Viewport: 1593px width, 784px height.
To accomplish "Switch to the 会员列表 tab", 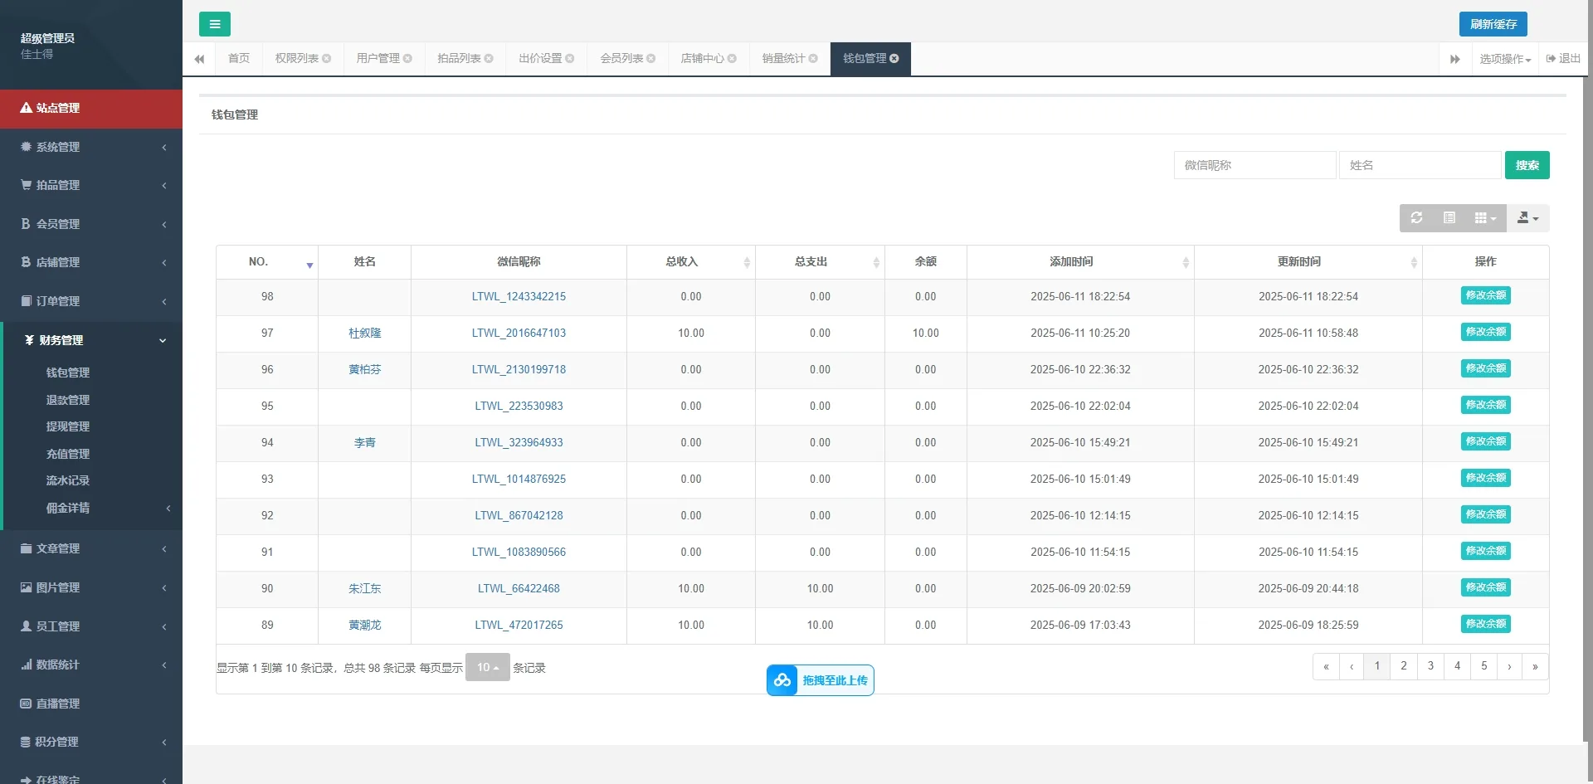I will point(621,59).
